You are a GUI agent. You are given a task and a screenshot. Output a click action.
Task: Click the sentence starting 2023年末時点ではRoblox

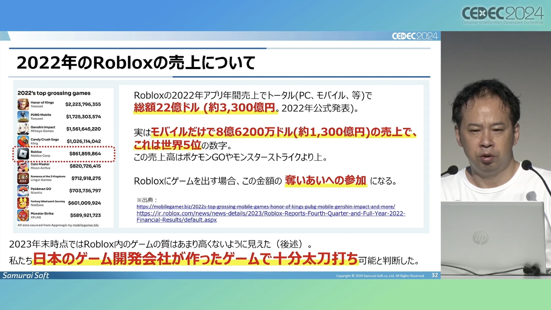click(x=161, y=244)
